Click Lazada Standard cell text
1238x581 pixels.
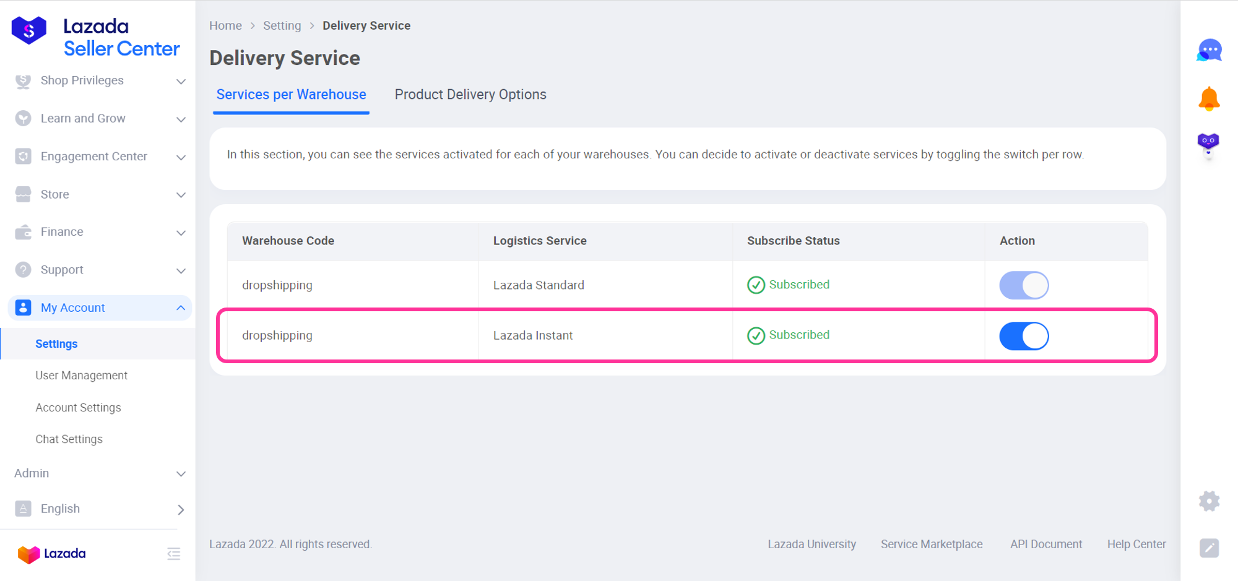click(539, 285)
